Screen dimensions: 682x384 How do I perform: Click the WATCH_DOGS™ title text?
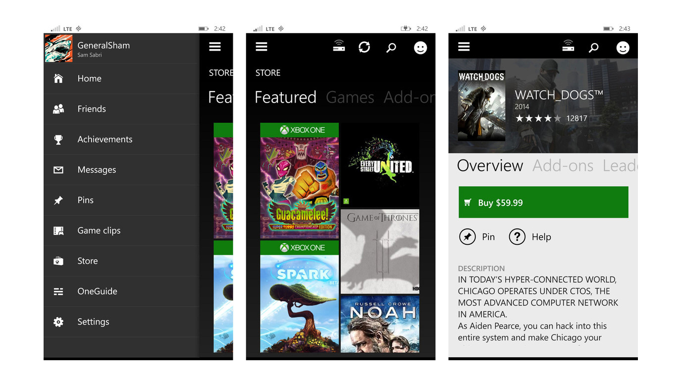pos(559,95)
